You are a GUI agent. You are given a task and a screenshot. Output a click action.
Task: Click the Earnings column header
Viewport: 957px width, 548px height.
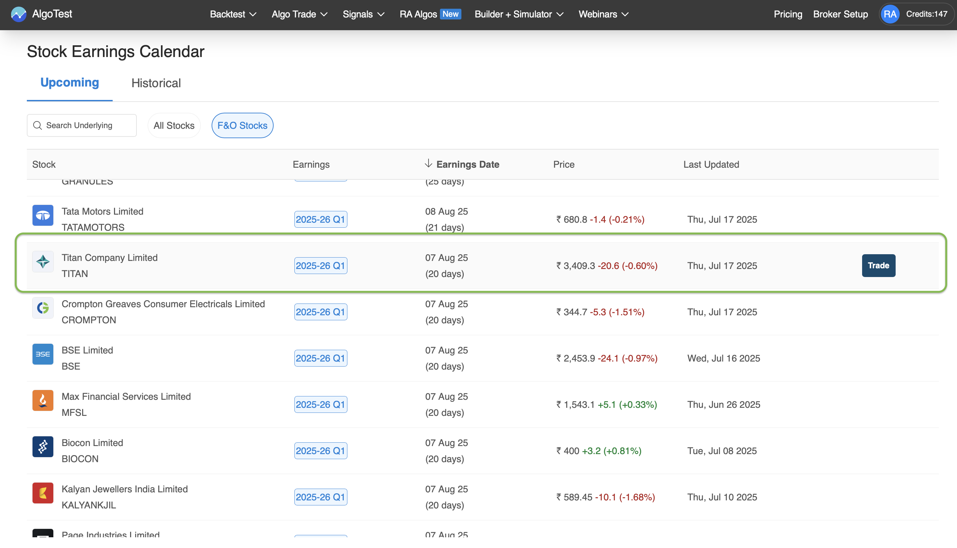coord(311,164)
